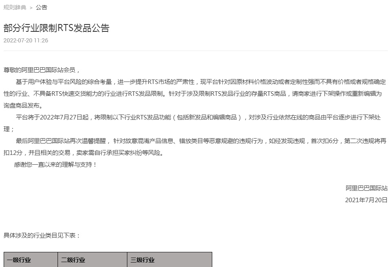Viewport: 389px width, 267px height.
Task: Click the 三级行业 table header
Action: [170, 260]
